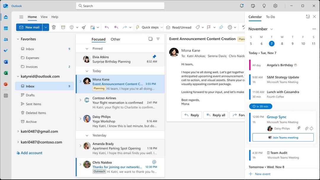
Task: Collapse the Pinned section in the message list
Action: click(x=87, y=48)
